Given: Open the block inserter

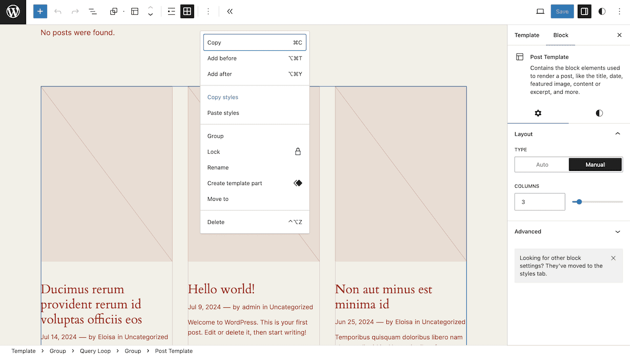Looking at the screenshot, I should point(40,11).
